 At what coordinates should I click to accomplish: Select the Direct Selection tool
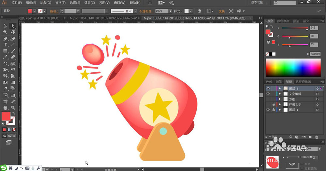click(13, 26)
